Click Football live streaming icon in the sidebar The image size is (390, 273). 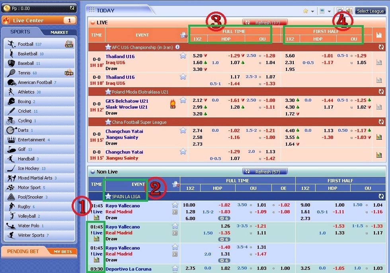tap(69, 44)
